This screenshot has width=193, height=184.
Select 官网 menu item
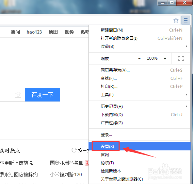tap(140, 155)
